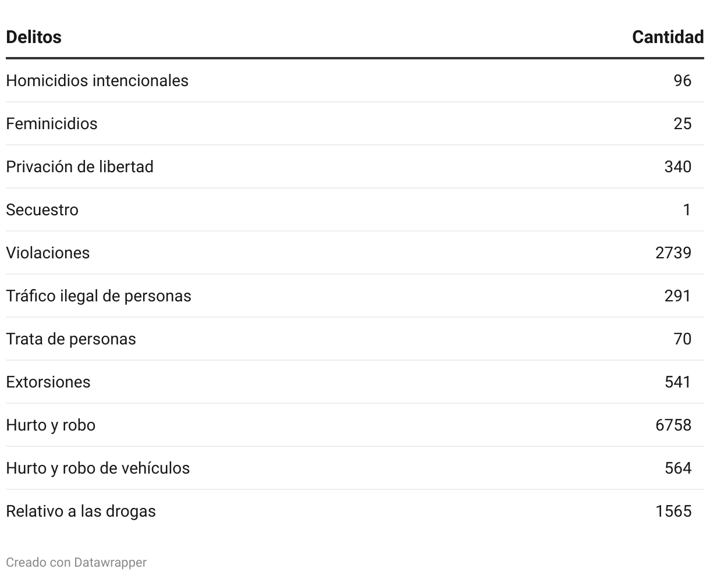710x576 pixels.
Task: Click the value 541 cell
Action: 678,382
